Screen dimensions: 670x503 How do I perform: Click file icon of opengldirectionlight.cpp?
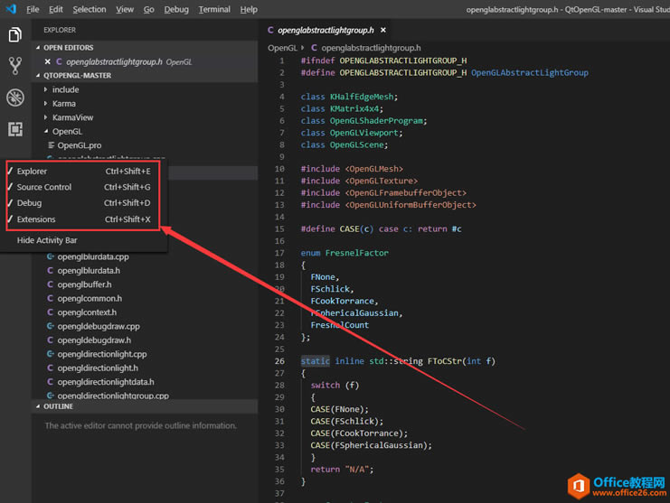[x=51, y=354]
